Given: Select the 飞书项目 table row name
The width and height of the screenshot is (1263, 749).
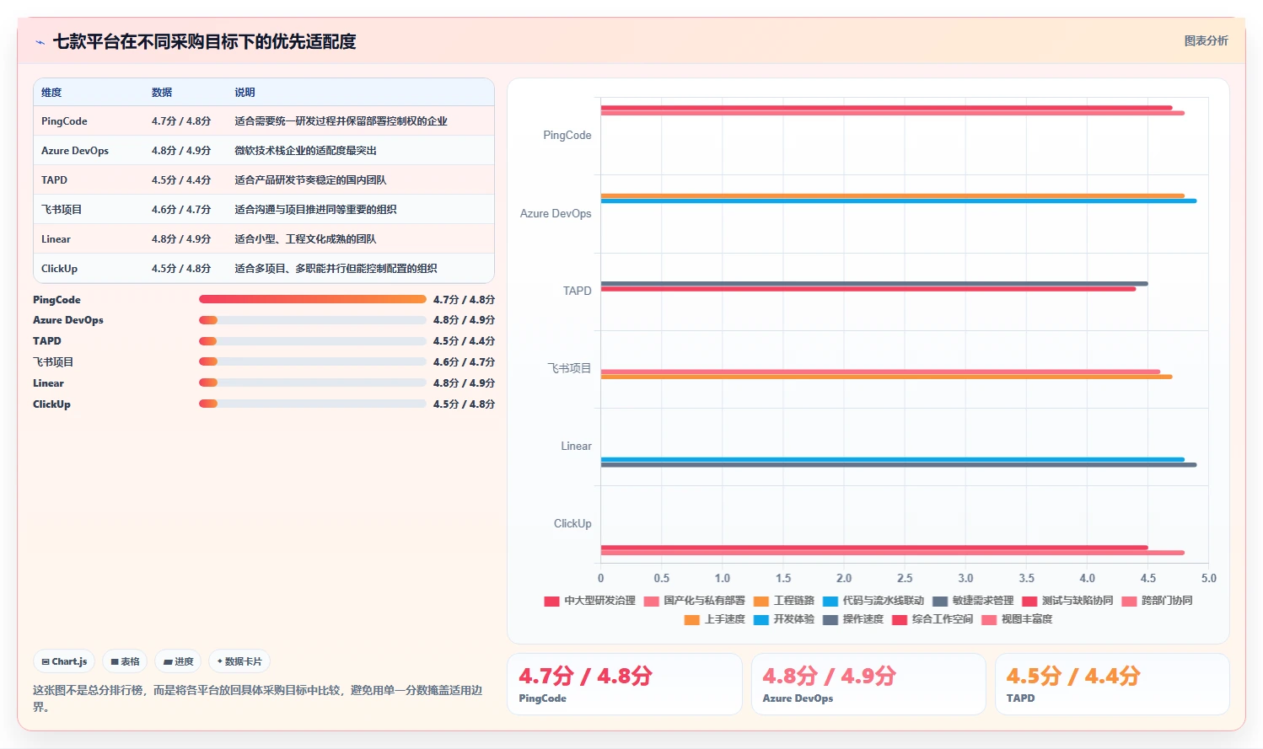Looking at the screenshot, I should 62,210.
